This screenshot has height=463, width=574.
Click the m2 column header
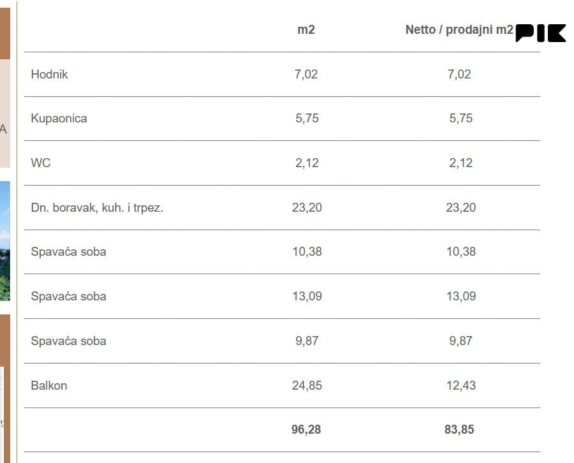pos(306,29)
